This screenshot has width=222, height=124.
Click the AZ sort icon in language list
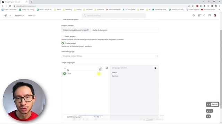coord(107,68)
